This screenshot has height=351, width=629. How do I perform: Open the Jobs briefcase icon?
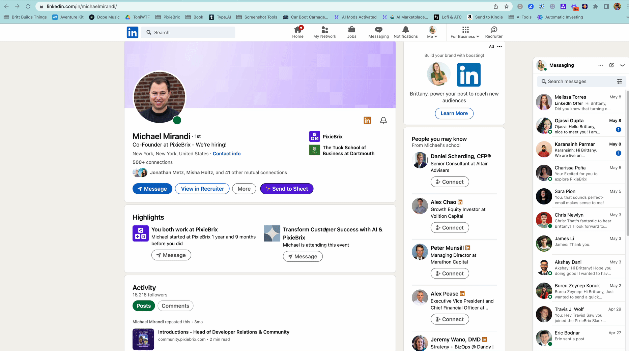tap(351, 32)
